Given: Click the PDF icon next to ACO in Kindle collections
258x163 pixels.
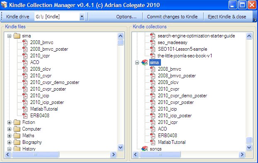Looking at the screenshot, I should pyautogui.click(x=153, y=129).
